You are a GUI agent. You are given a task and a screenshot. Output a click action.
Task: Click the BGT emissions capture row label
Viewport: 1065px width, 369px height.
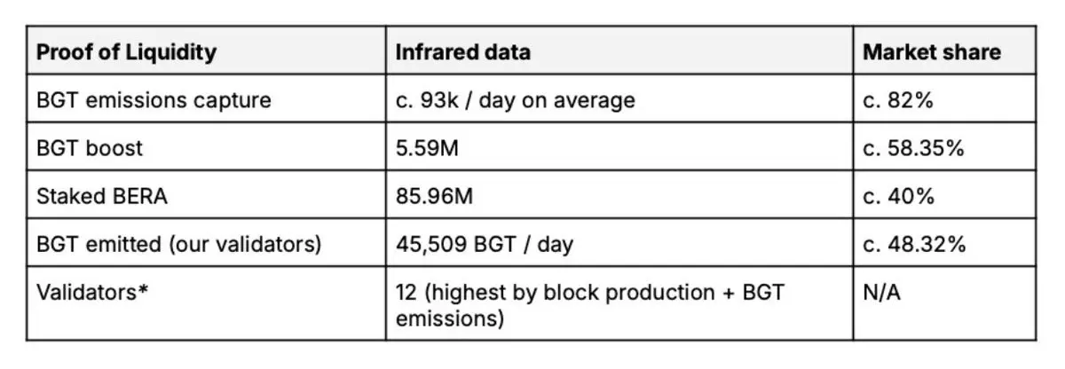pos(206,99)
